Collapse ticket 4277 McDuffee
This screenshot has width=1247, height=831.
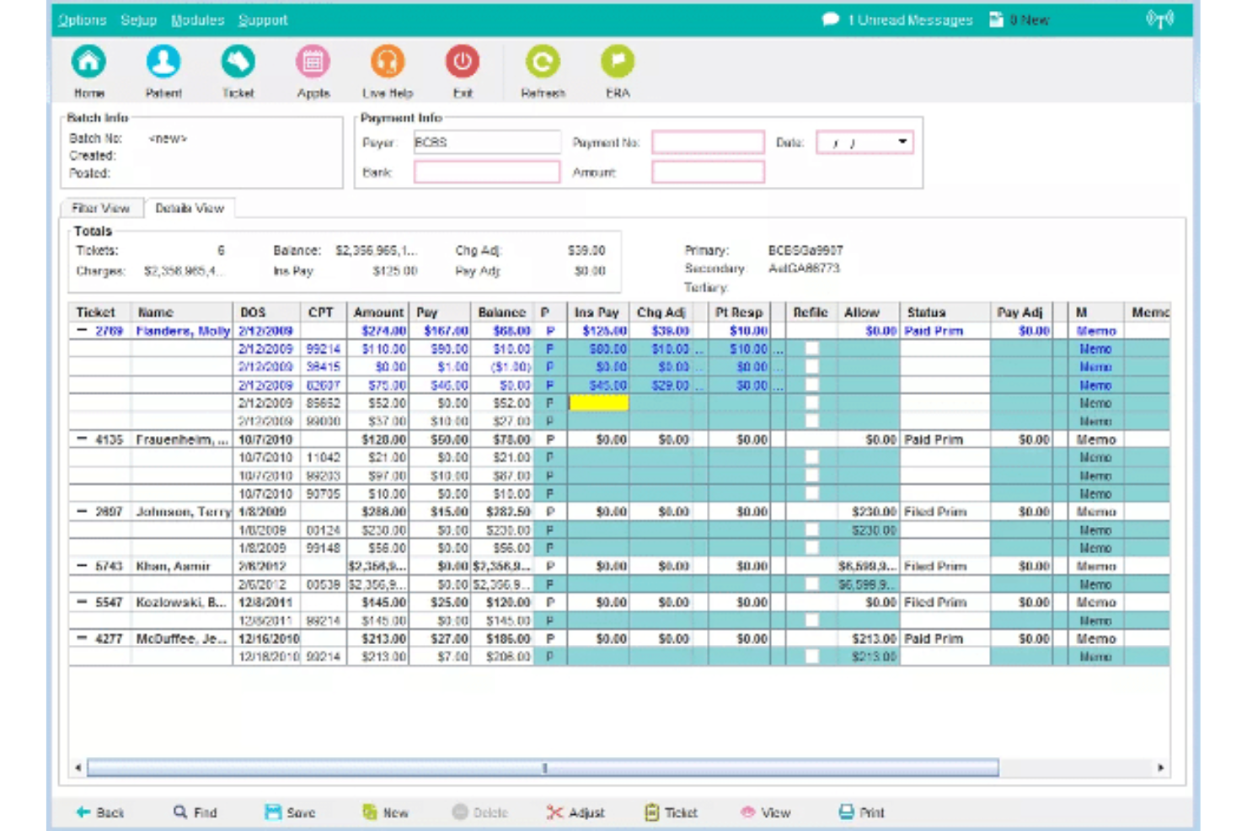(x=82, y=638)
